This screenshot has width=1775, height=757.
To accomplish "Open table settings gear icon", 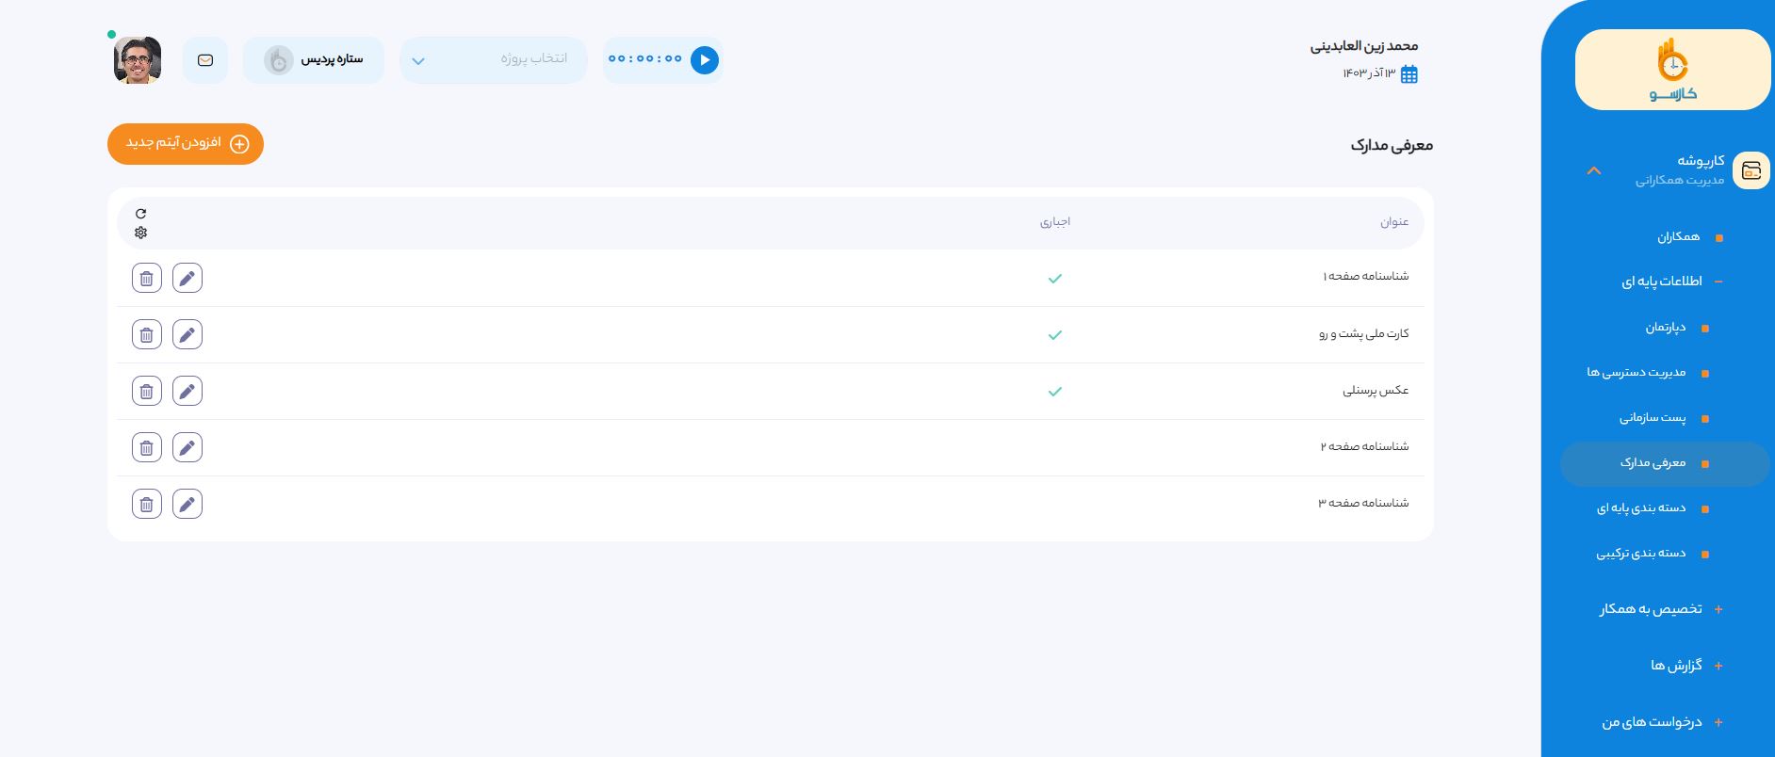I will [140, 233].
